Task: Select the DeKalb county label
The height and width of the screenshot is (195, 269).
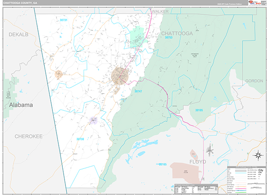Action: coord(18,35)
